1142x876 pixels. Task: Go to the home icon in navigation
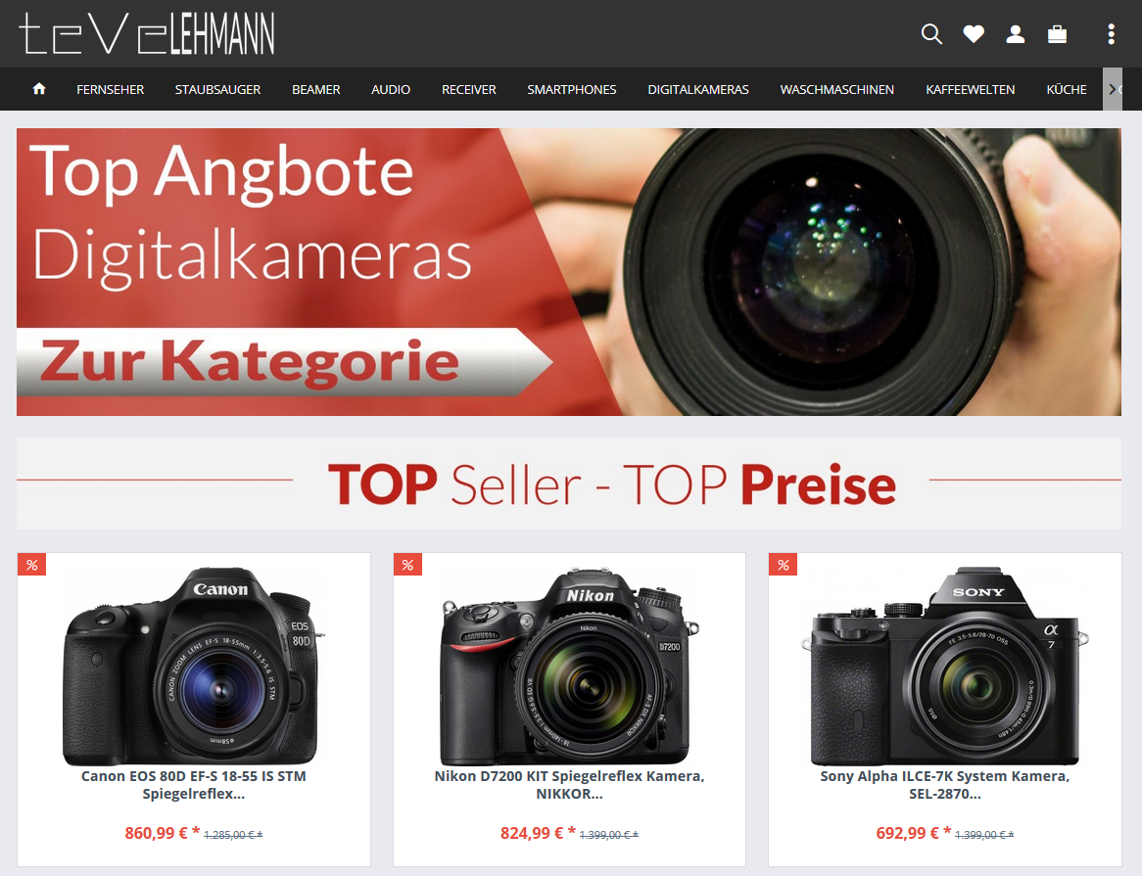coord(39,89)
